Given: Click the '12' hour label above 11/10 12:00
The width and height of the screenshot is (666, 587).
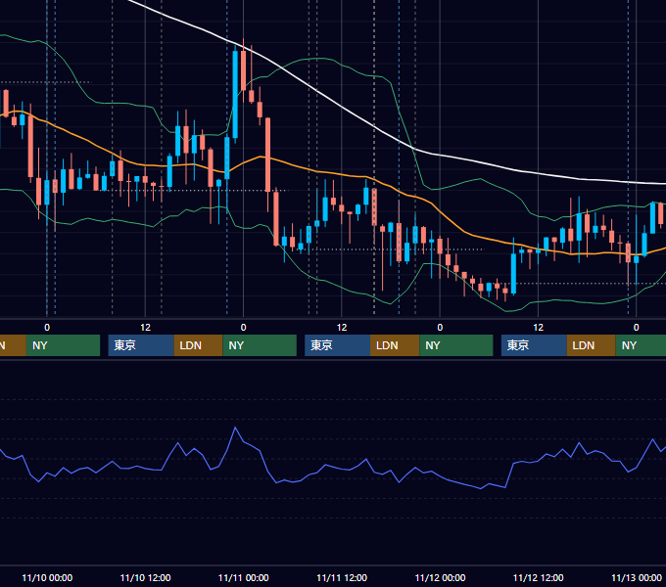Looking at the screenshot, I should 145,328.
